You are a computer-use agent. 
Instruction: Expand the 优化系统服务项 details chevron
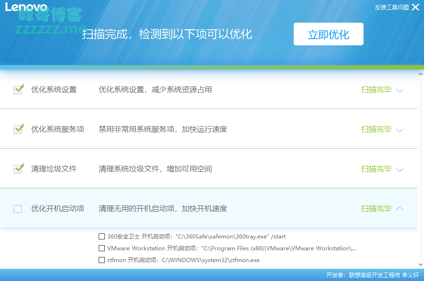click(x=399, y=130)
